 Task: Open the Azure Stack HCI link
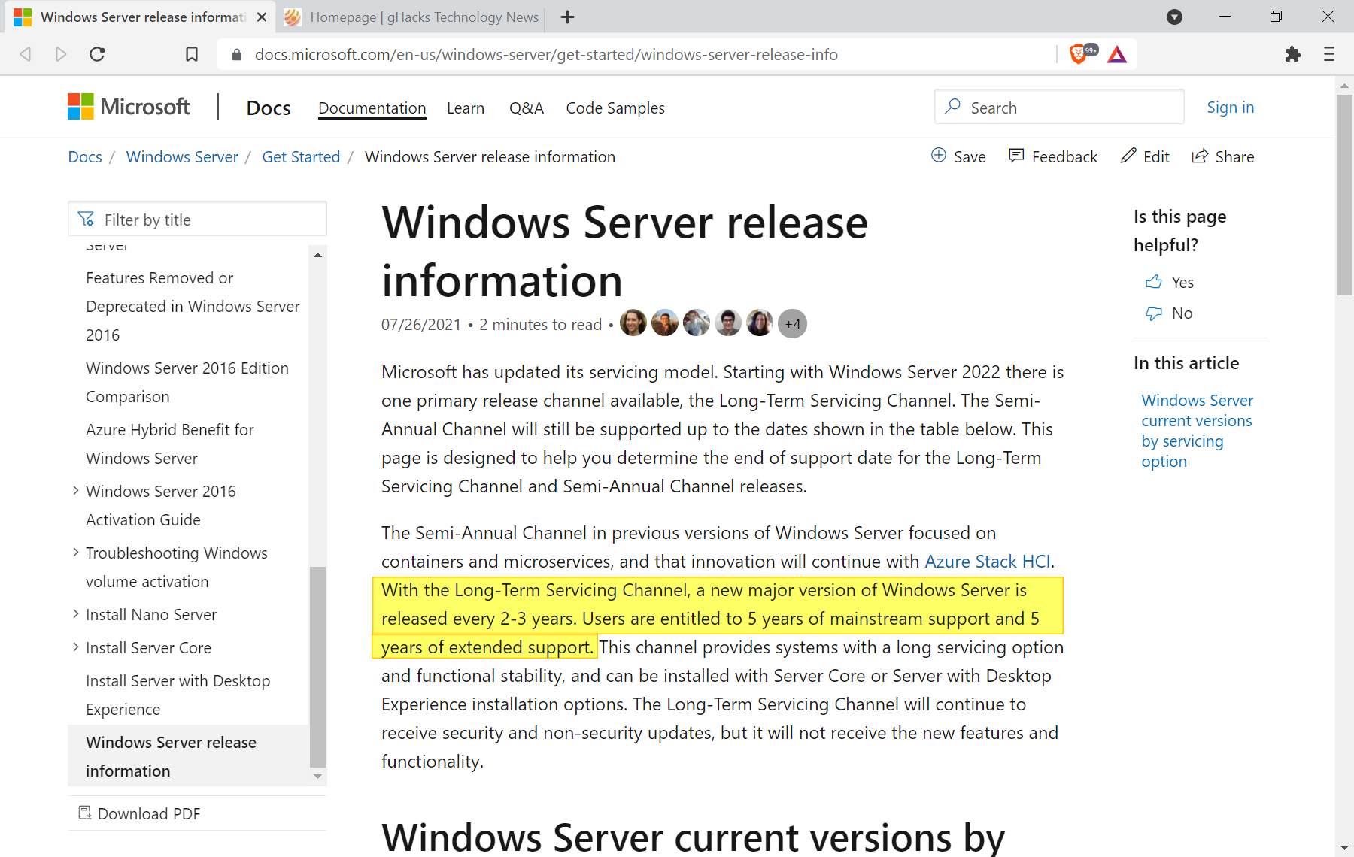click(988, 561)
